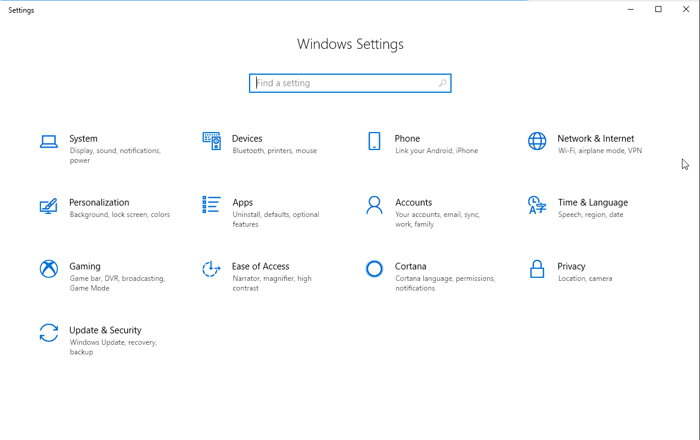The width and height of the screenshot is (700, 440).
Task: Open Privacy via the lock icon
Action: 537,269
